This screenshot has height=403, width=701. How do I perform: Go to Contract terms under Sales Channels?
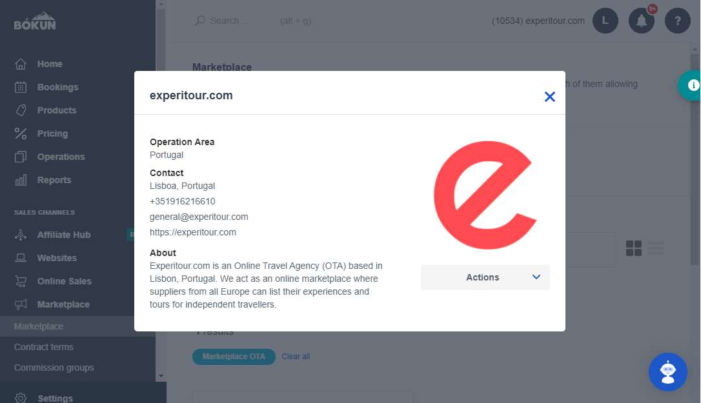point(43,347)
